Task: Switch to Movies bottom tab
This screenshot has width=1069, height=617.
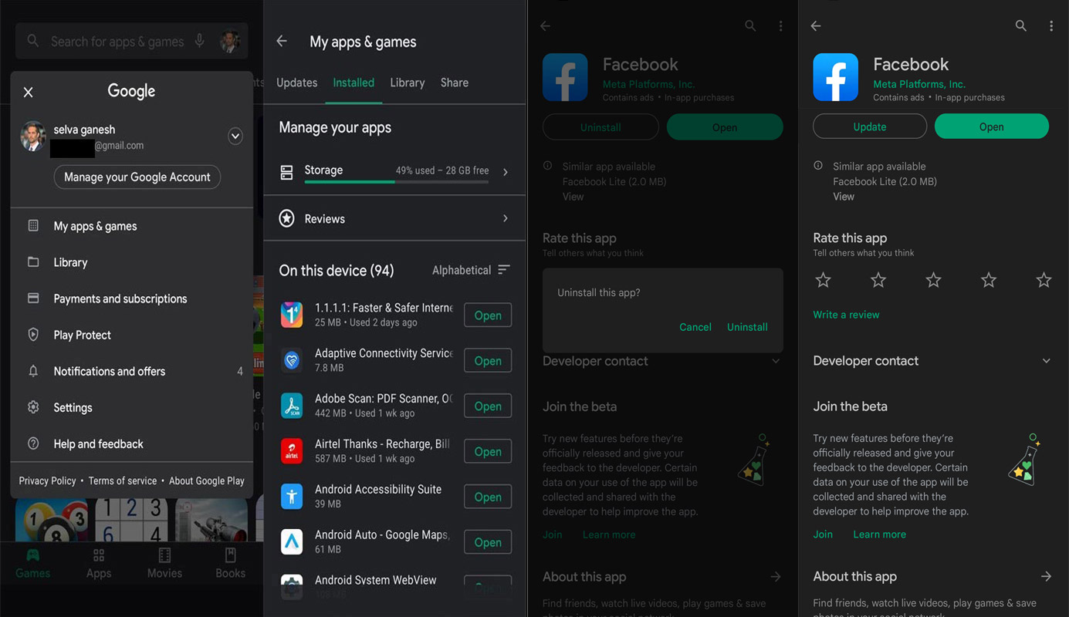Action: 164,564
